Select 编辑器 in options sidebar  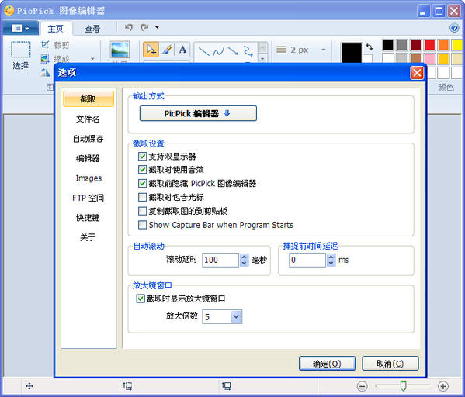coord(88,158)
